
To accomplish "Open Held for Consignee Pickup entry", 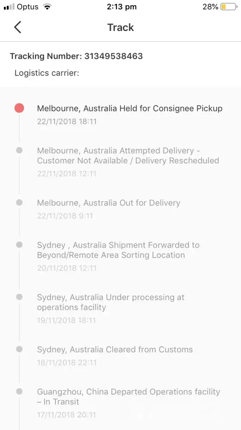I will click(x=130, y=115).
